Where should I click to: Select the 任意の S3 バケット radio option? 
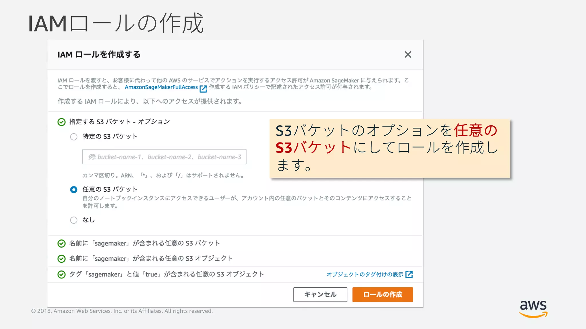point(74,190)
